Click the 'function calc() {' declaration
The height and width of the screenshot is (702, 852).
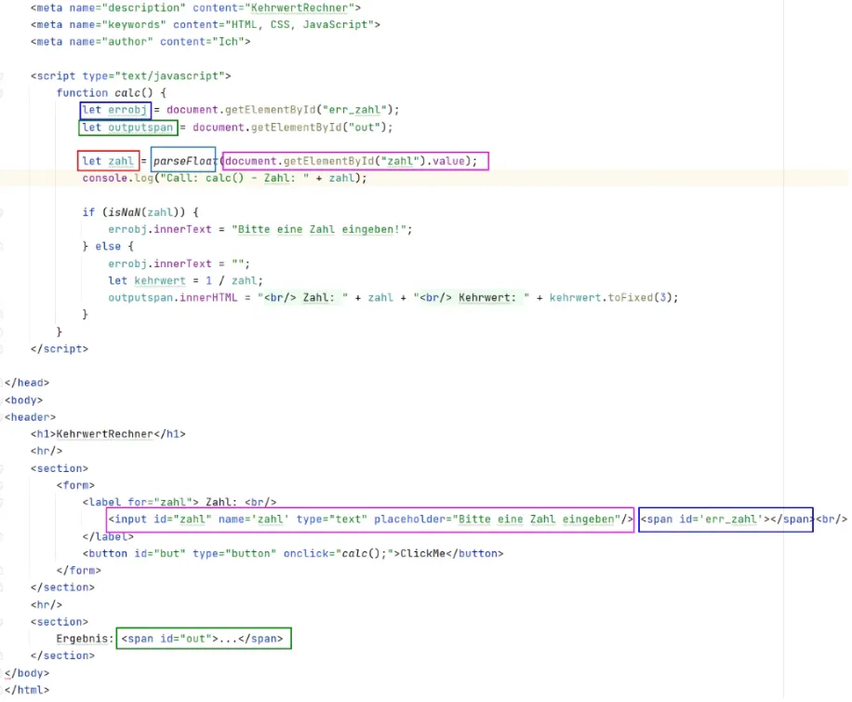[112, 92]
